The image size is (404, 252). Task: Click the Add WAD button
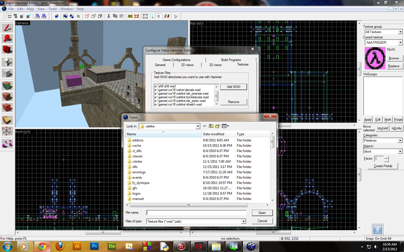(x=234, y=87)
